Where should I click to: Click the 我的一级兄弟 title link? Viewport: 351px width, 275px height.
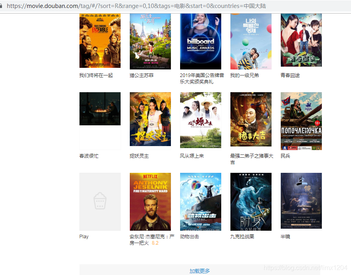pyautogui.click(x=244, y=75)
